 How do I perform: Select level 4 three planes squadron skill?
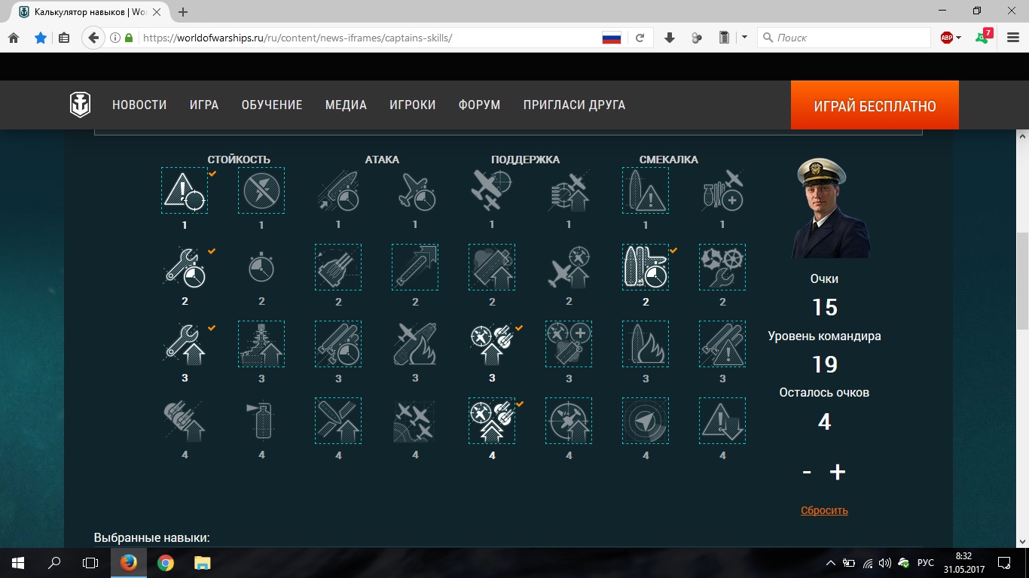(415, 421)
